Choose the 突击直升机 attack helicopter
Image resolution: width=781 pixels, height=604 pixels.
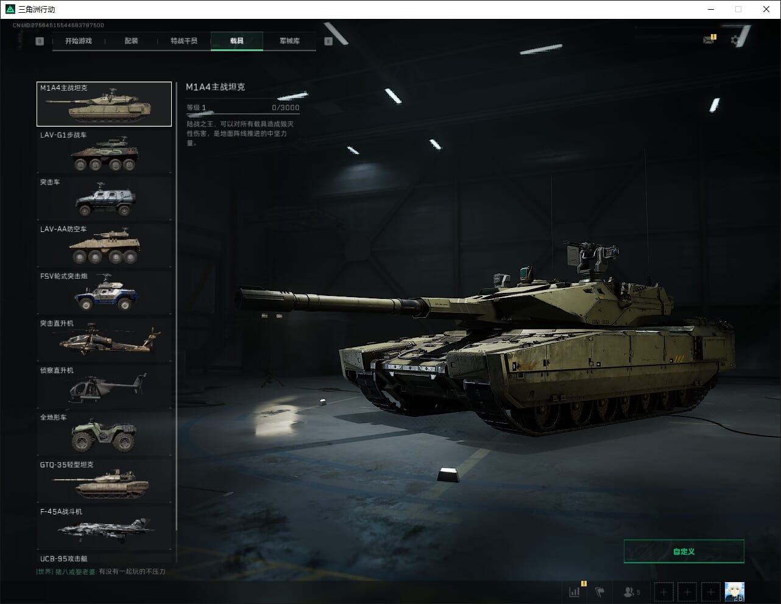pyautogui.click(x=104, y=340)
